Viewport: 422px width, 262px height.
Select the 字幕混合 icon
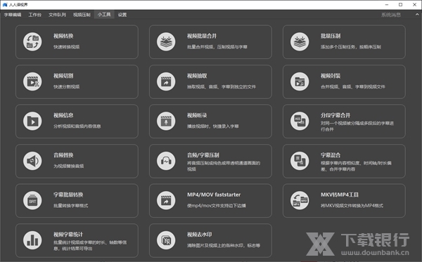[x=300, y=161]
